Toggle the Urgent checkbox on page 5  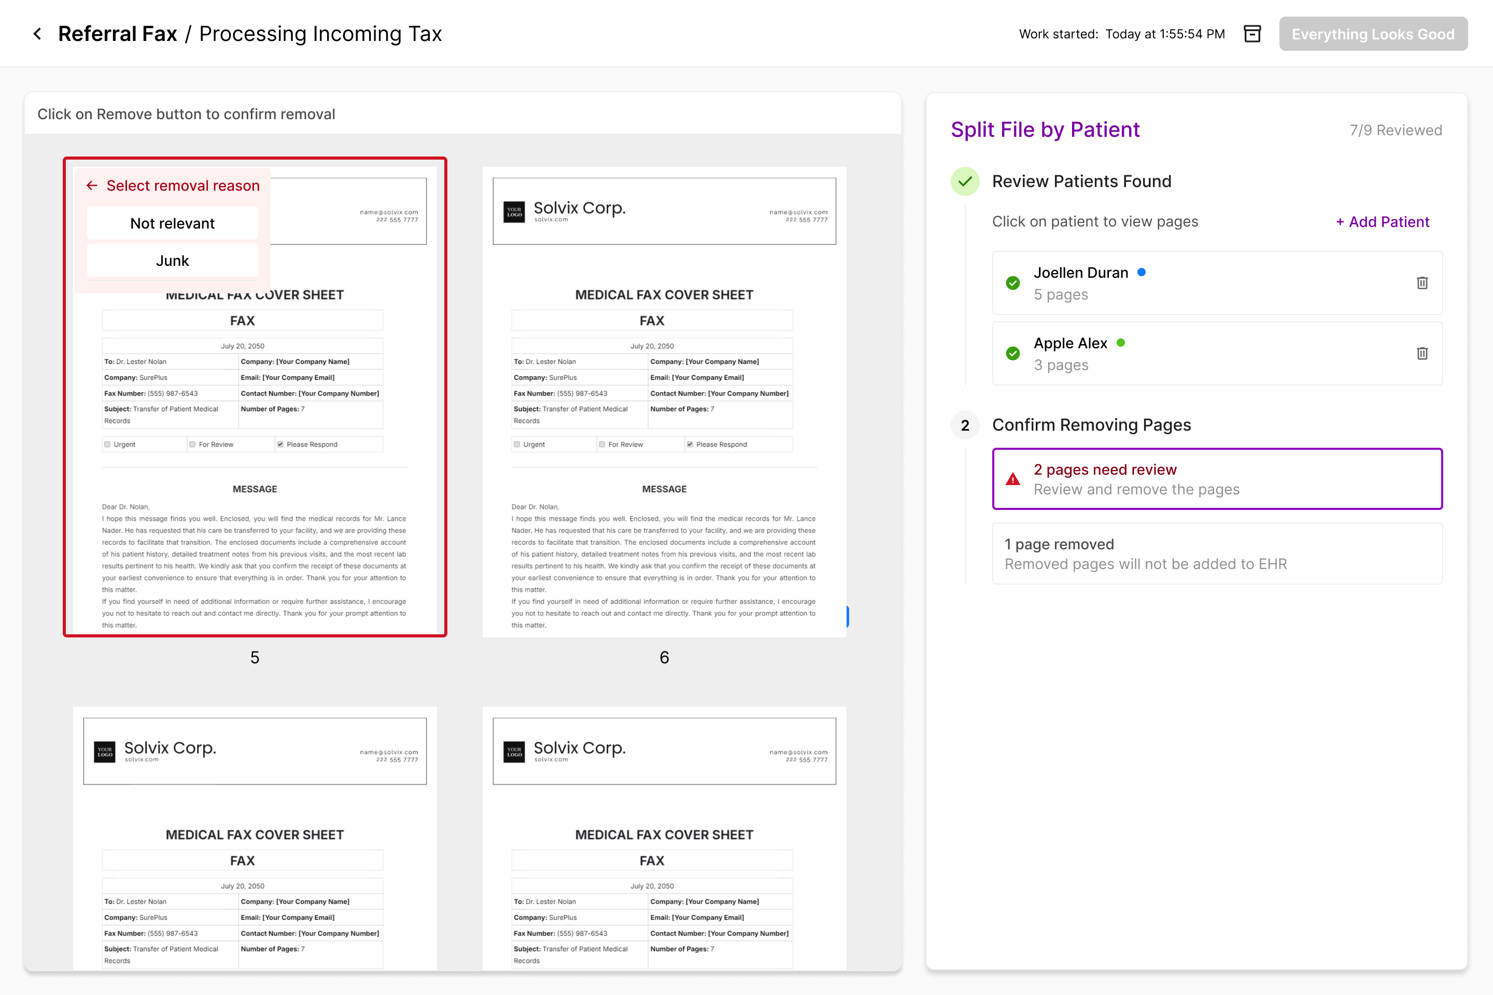pos(107,444)
